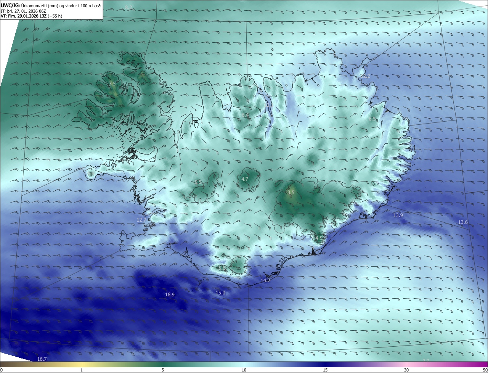Click the VT valid time line
This screenshot has height=373, width=488.
click(x=31, y=16)
